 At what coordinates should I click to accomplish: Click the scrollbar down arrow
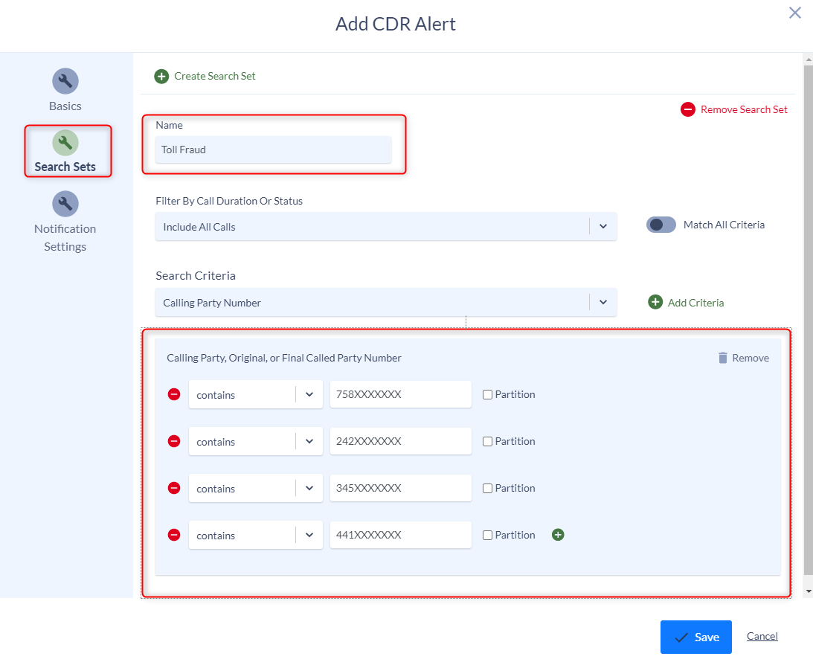(808, 591)
